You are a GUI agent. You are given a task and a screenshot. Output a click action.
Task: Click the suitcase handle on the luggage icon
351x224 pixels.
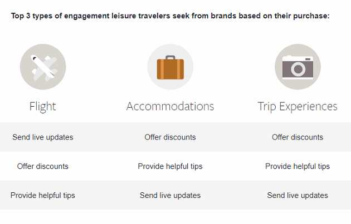pyautogui.click(x=170, y=58)
